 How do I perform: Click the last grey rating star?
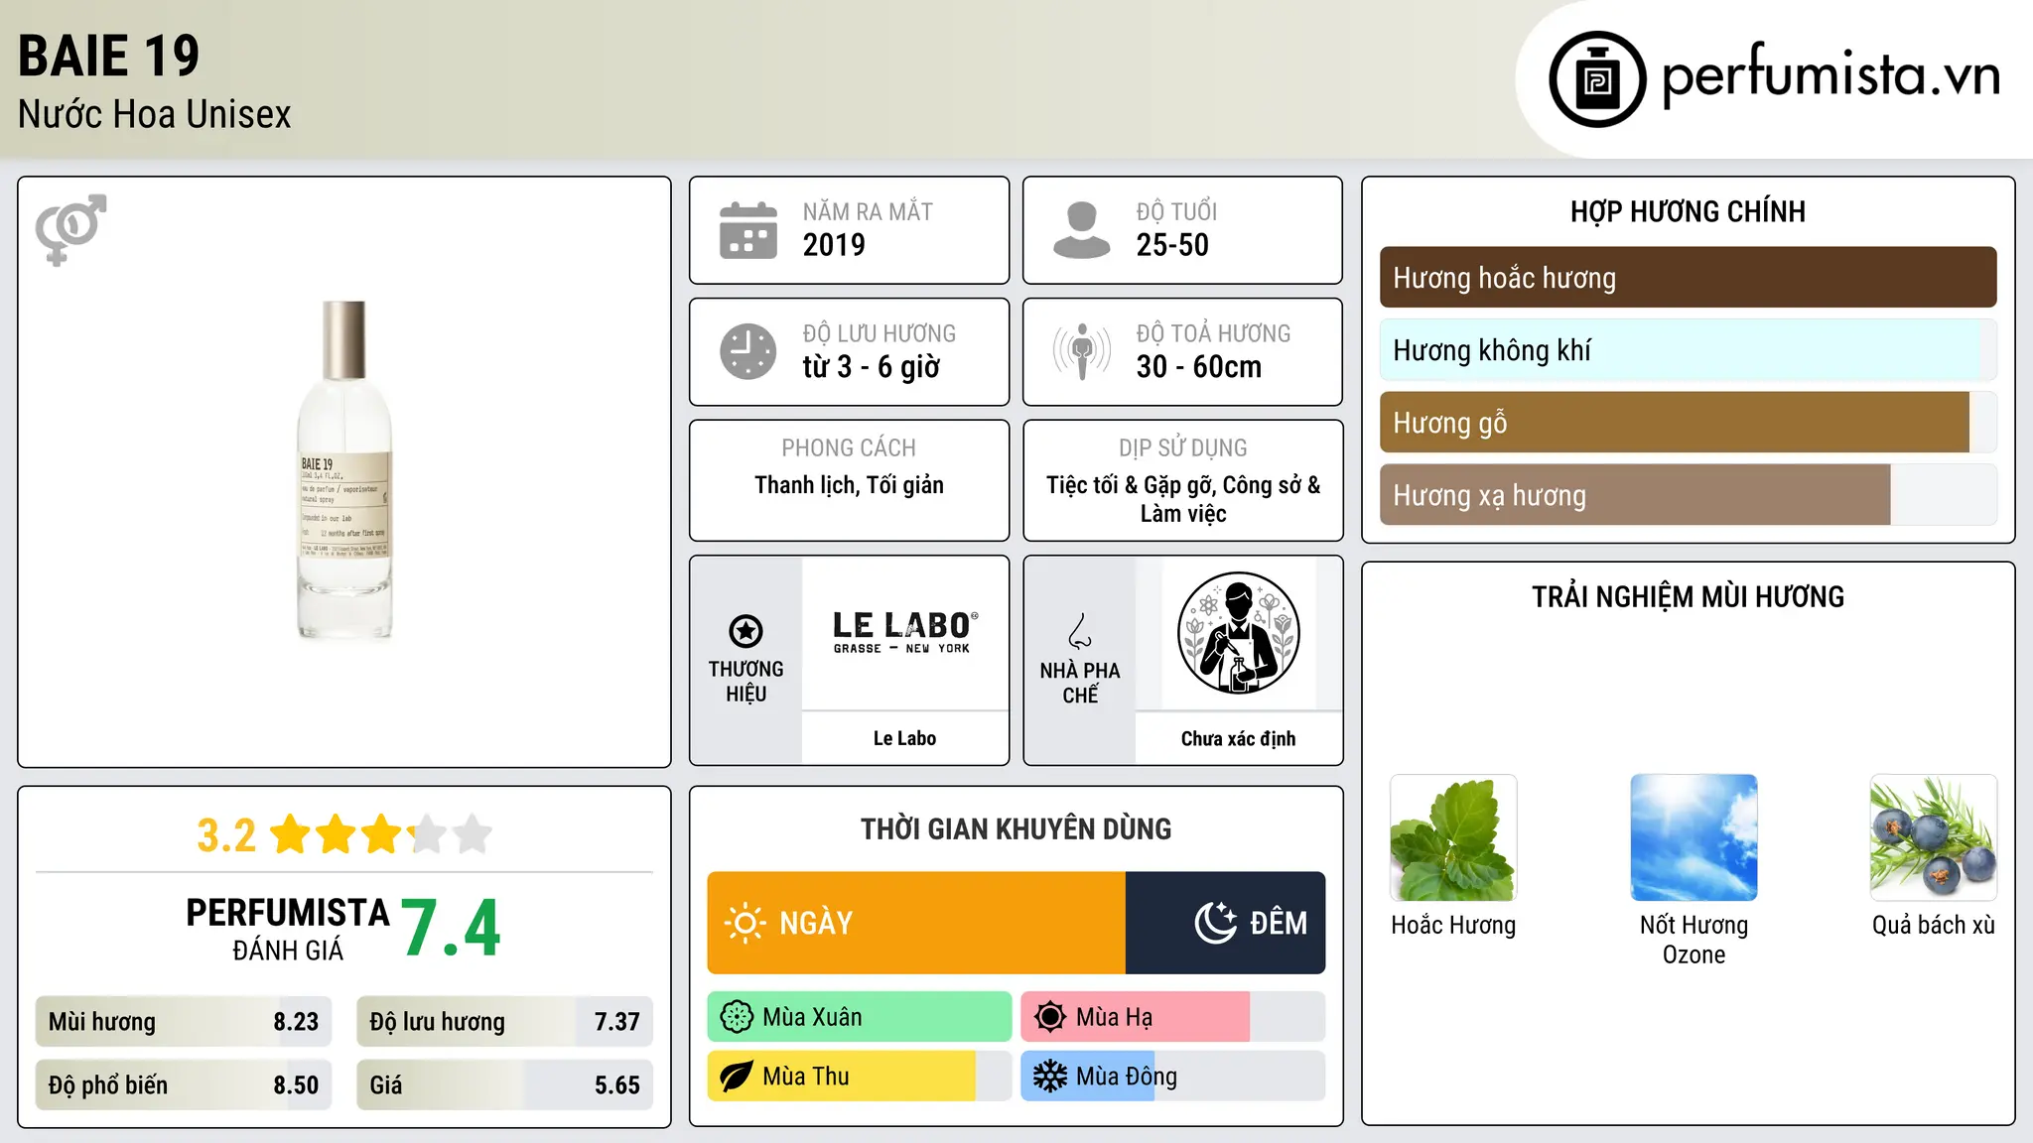(473, 834)
